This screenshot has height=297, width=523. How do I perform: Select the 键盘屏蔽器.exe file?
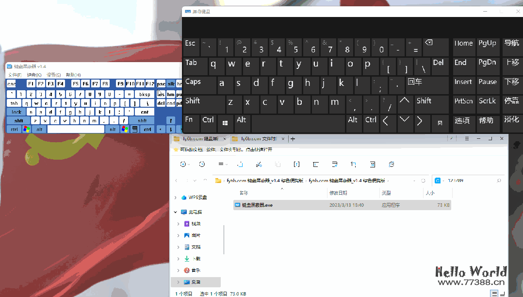257,205
